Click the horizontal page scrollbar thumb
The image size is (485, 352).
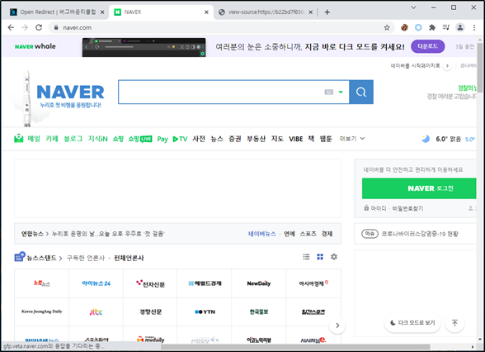(295, 347)
